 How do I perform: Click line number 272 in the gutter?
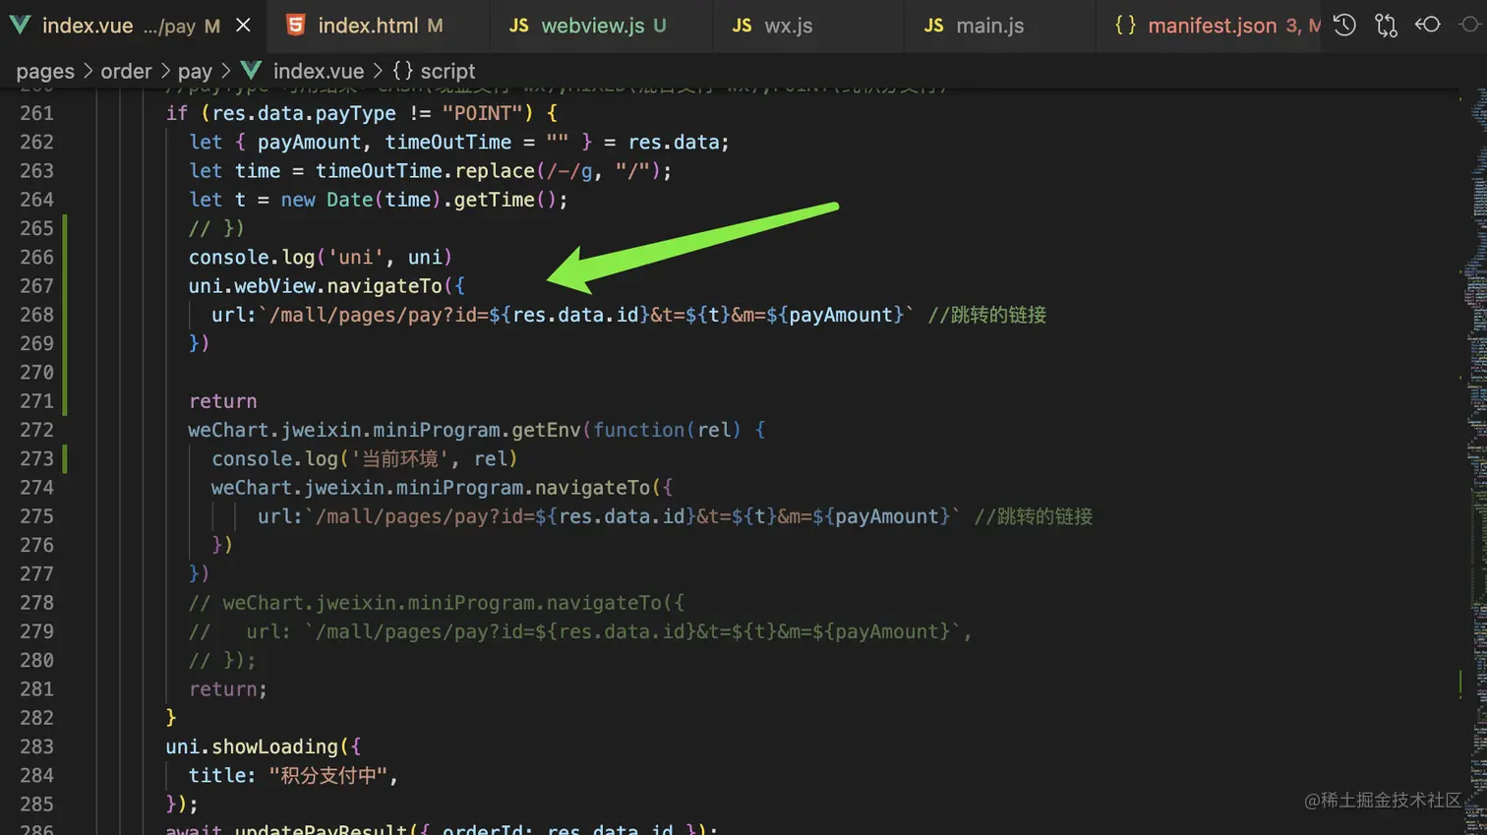tap(36, 430)
